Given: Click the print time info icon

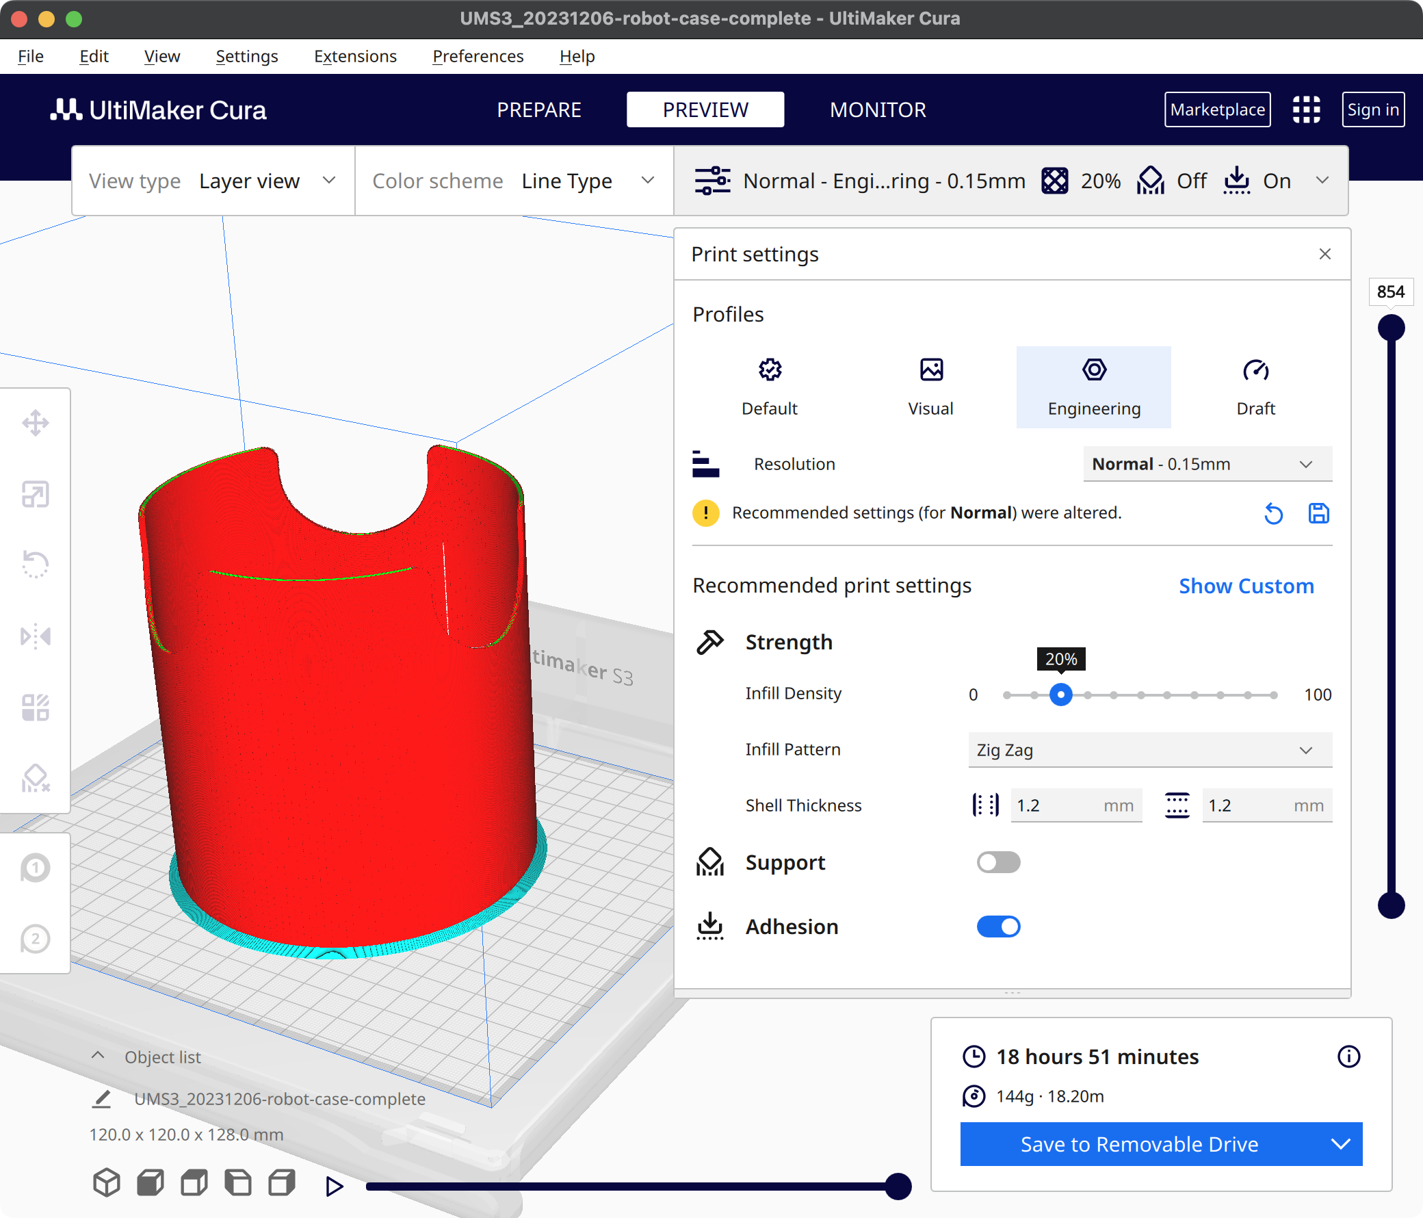Looking at the screenshot, I should coord(1348,1056).
